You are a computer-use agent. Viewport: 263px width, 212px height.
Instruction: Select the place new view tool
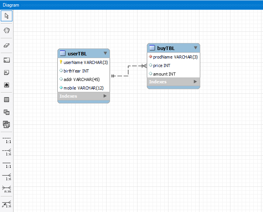click(7, 112)
